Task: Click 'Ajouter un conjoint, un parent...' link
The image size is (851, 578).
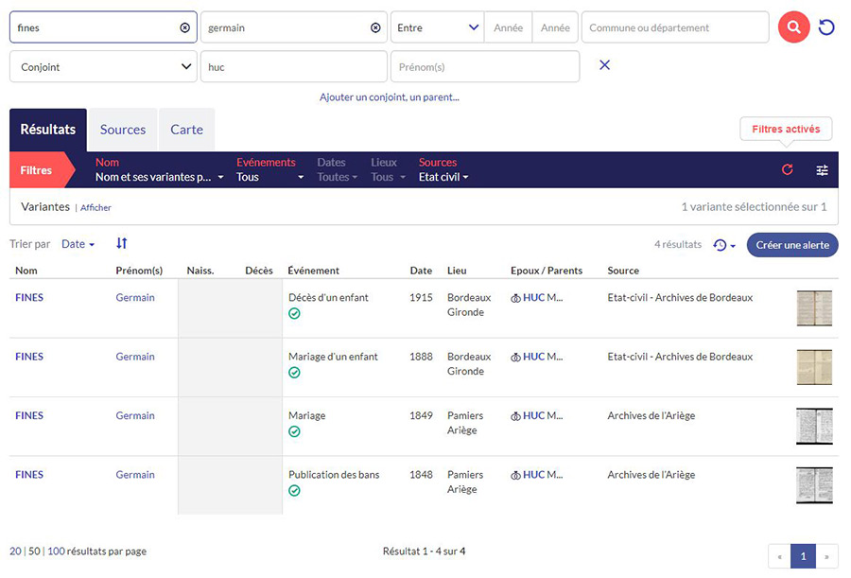Action: (x=389, y=96)
